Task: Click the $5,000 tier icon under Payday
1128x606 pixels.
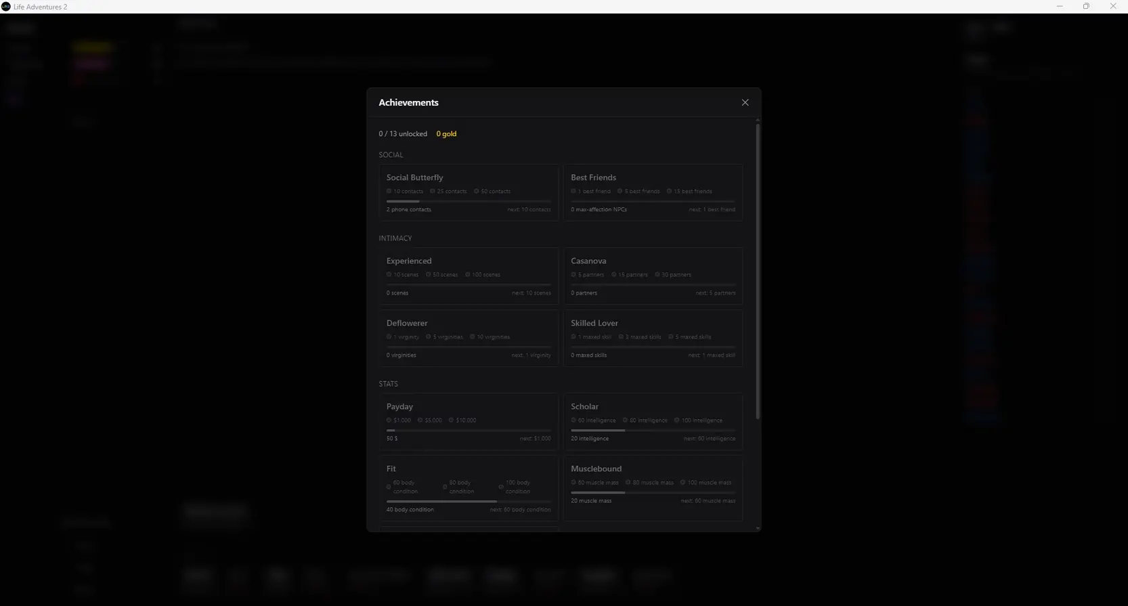Action: [x=420, y=420]
